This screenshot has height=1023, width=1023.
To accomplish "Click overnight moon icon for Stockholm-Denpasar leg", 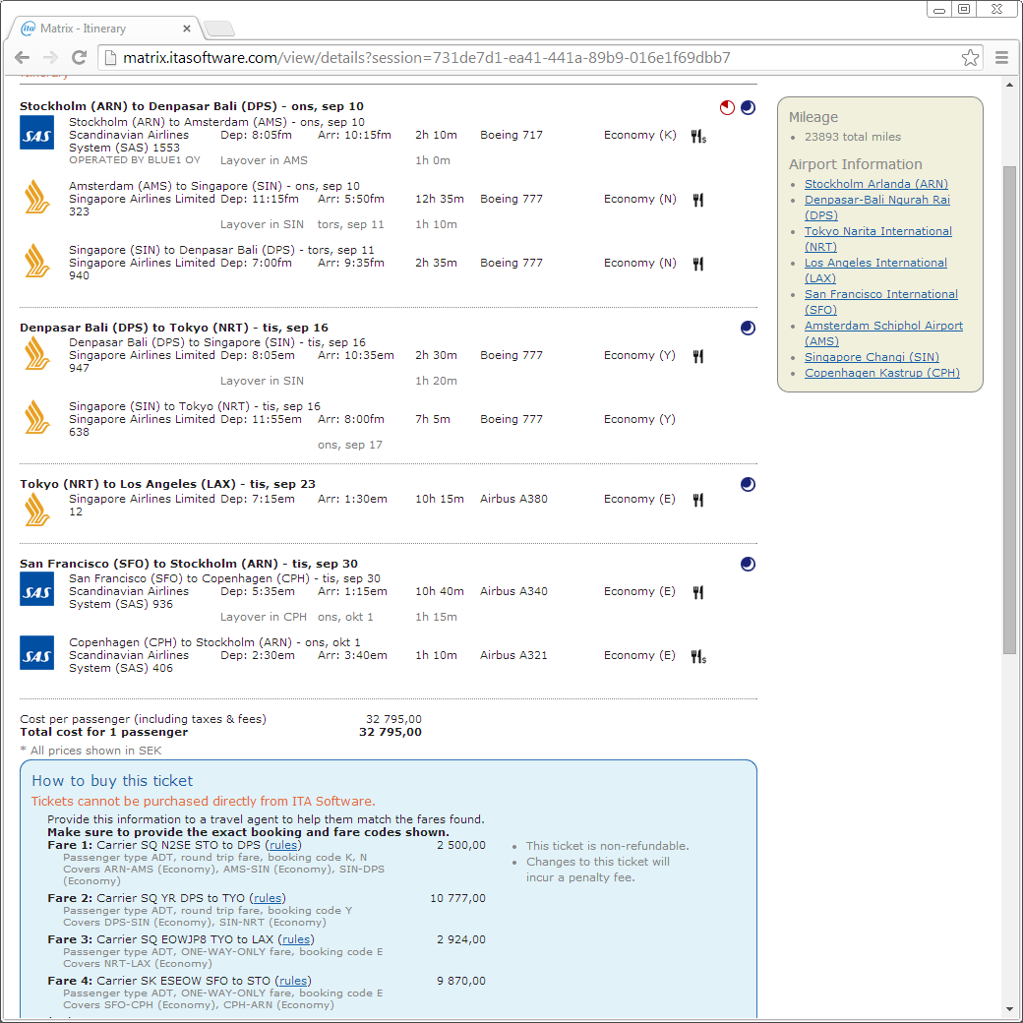I will [748, 108].
